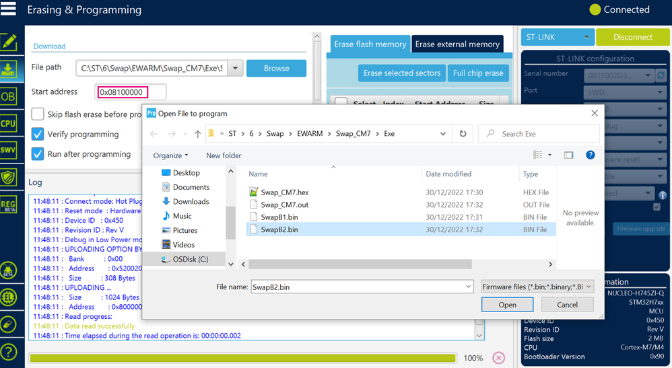672x368 pixels.
Task: Open the hamburger main menu
Action: click(8, 8)
